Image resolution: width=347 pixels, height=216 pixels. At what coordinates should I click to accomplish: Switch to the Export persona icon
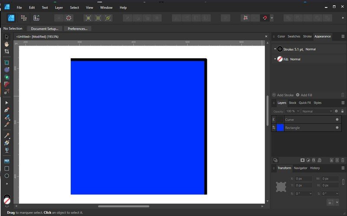coord(36,18)
